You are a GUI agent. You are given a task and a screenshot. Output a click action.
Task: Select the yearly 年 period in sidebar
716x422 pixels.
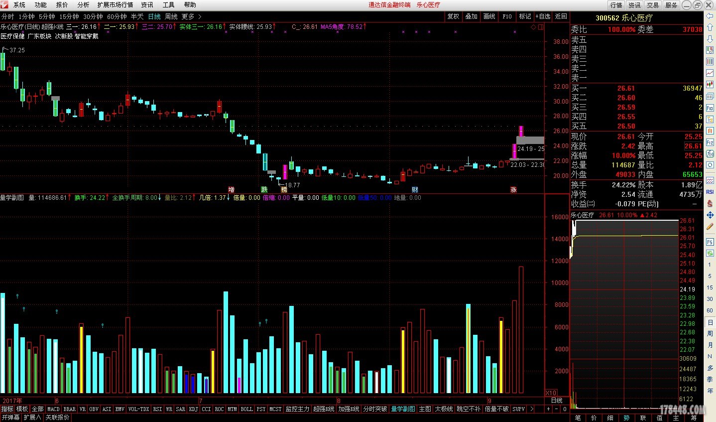pyautogui.click(x=710, y=391)
